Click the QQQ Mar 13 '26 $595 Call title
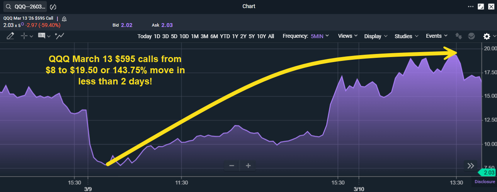Viewport: 497px width, 192px height. 29,18
